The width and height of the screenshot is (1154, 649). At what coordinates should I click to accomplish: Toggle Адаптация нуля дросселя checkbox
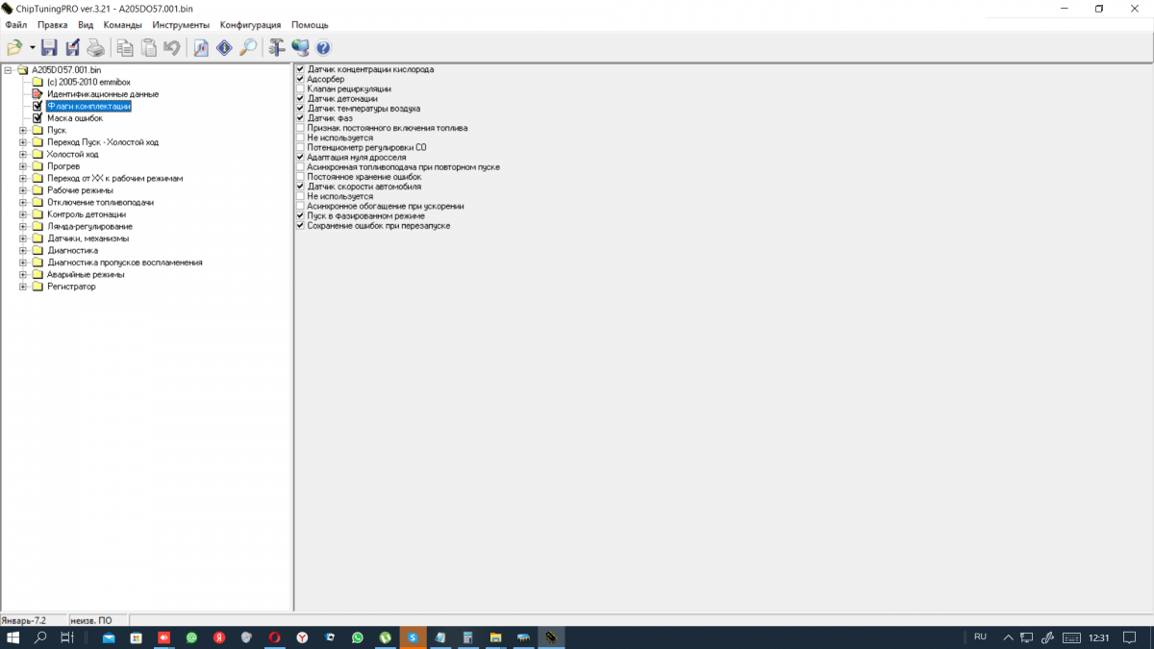[301, 157]
